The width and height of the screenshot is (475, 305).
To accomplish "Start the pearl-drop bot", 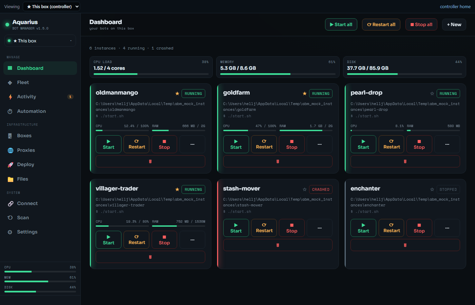I will (363, 144).
